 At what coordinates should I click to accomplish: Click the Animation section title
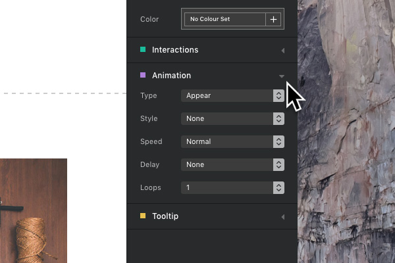click(172, 75)
